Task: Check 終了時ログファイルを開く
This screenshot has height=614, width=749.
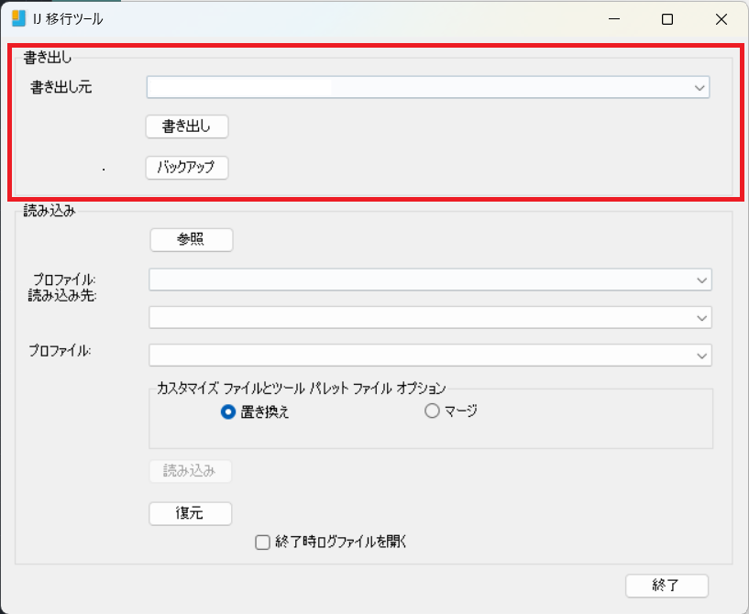Action: click(261, 543)
